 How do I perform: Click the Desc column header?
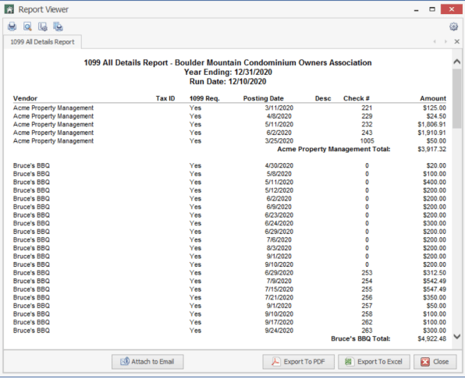(x=323, y=98)
